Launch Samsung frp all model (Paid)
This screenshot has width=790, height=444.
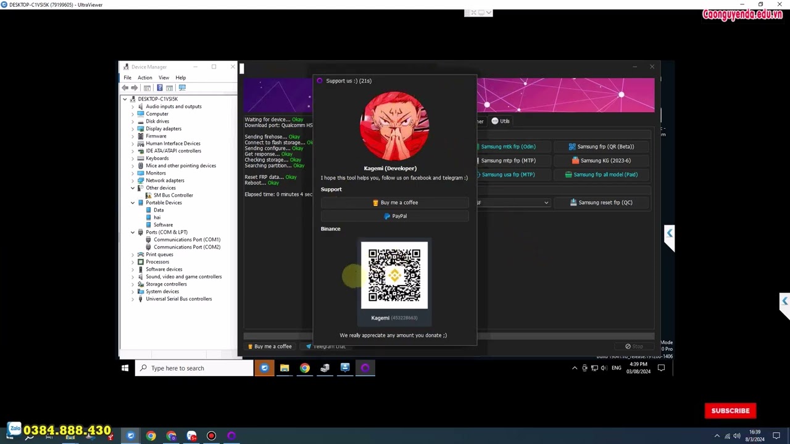tap(601, 175)
